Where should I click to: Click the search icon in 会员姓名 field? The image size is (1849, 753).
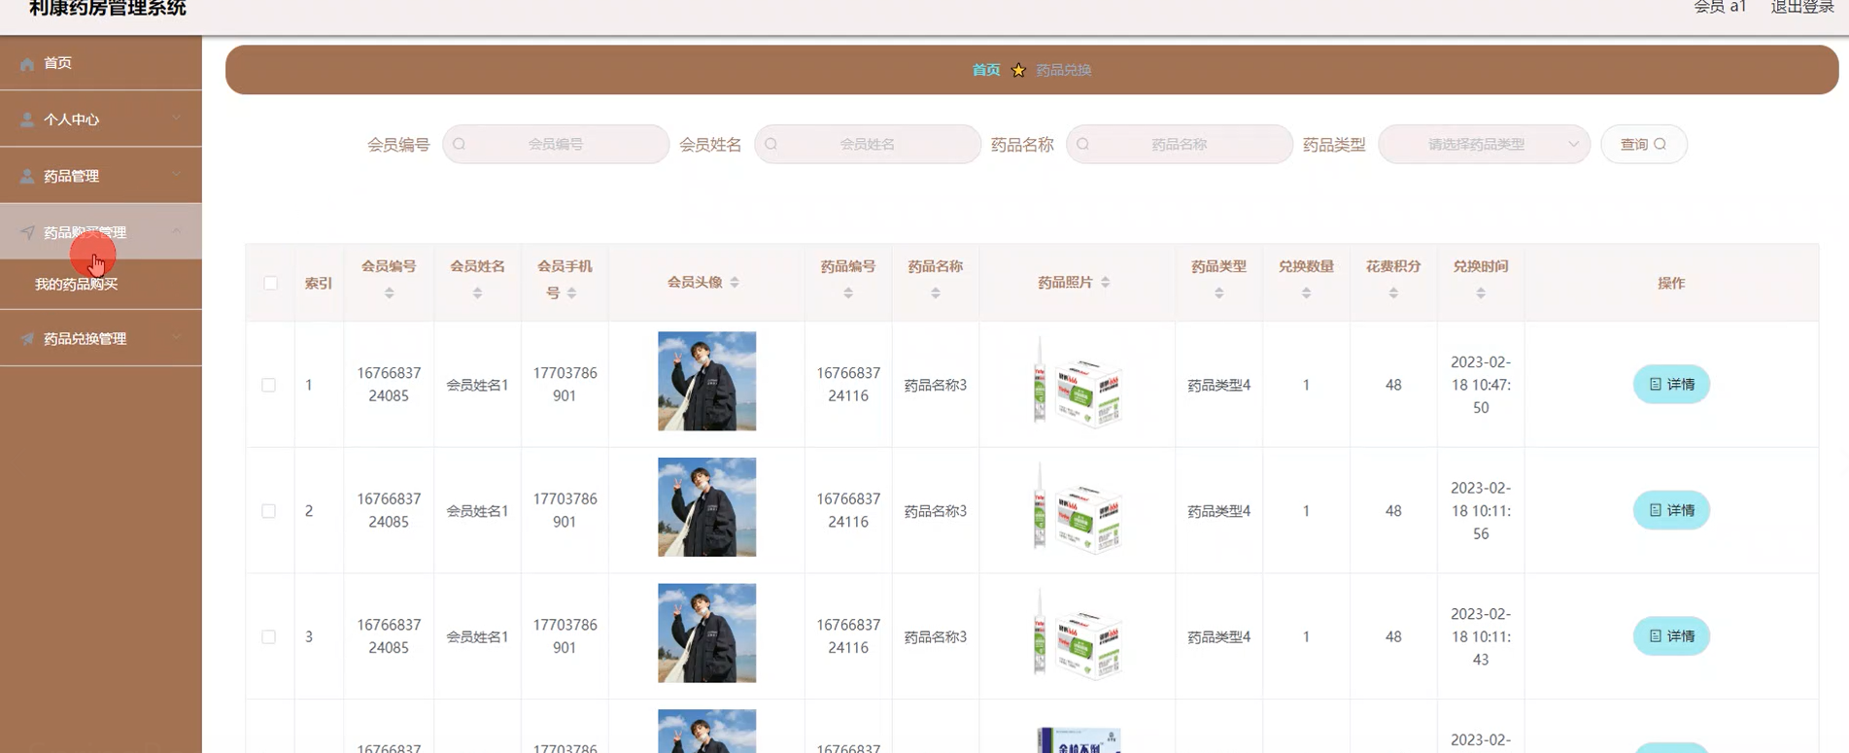pos(770,144)
